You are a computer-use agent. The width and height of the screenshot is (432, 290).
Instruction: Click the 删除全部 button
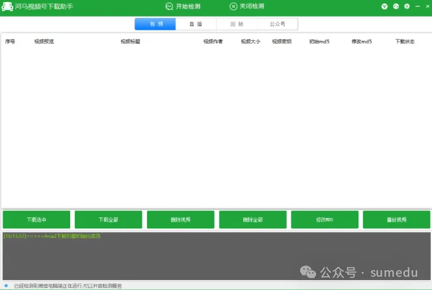click(252, 219)
